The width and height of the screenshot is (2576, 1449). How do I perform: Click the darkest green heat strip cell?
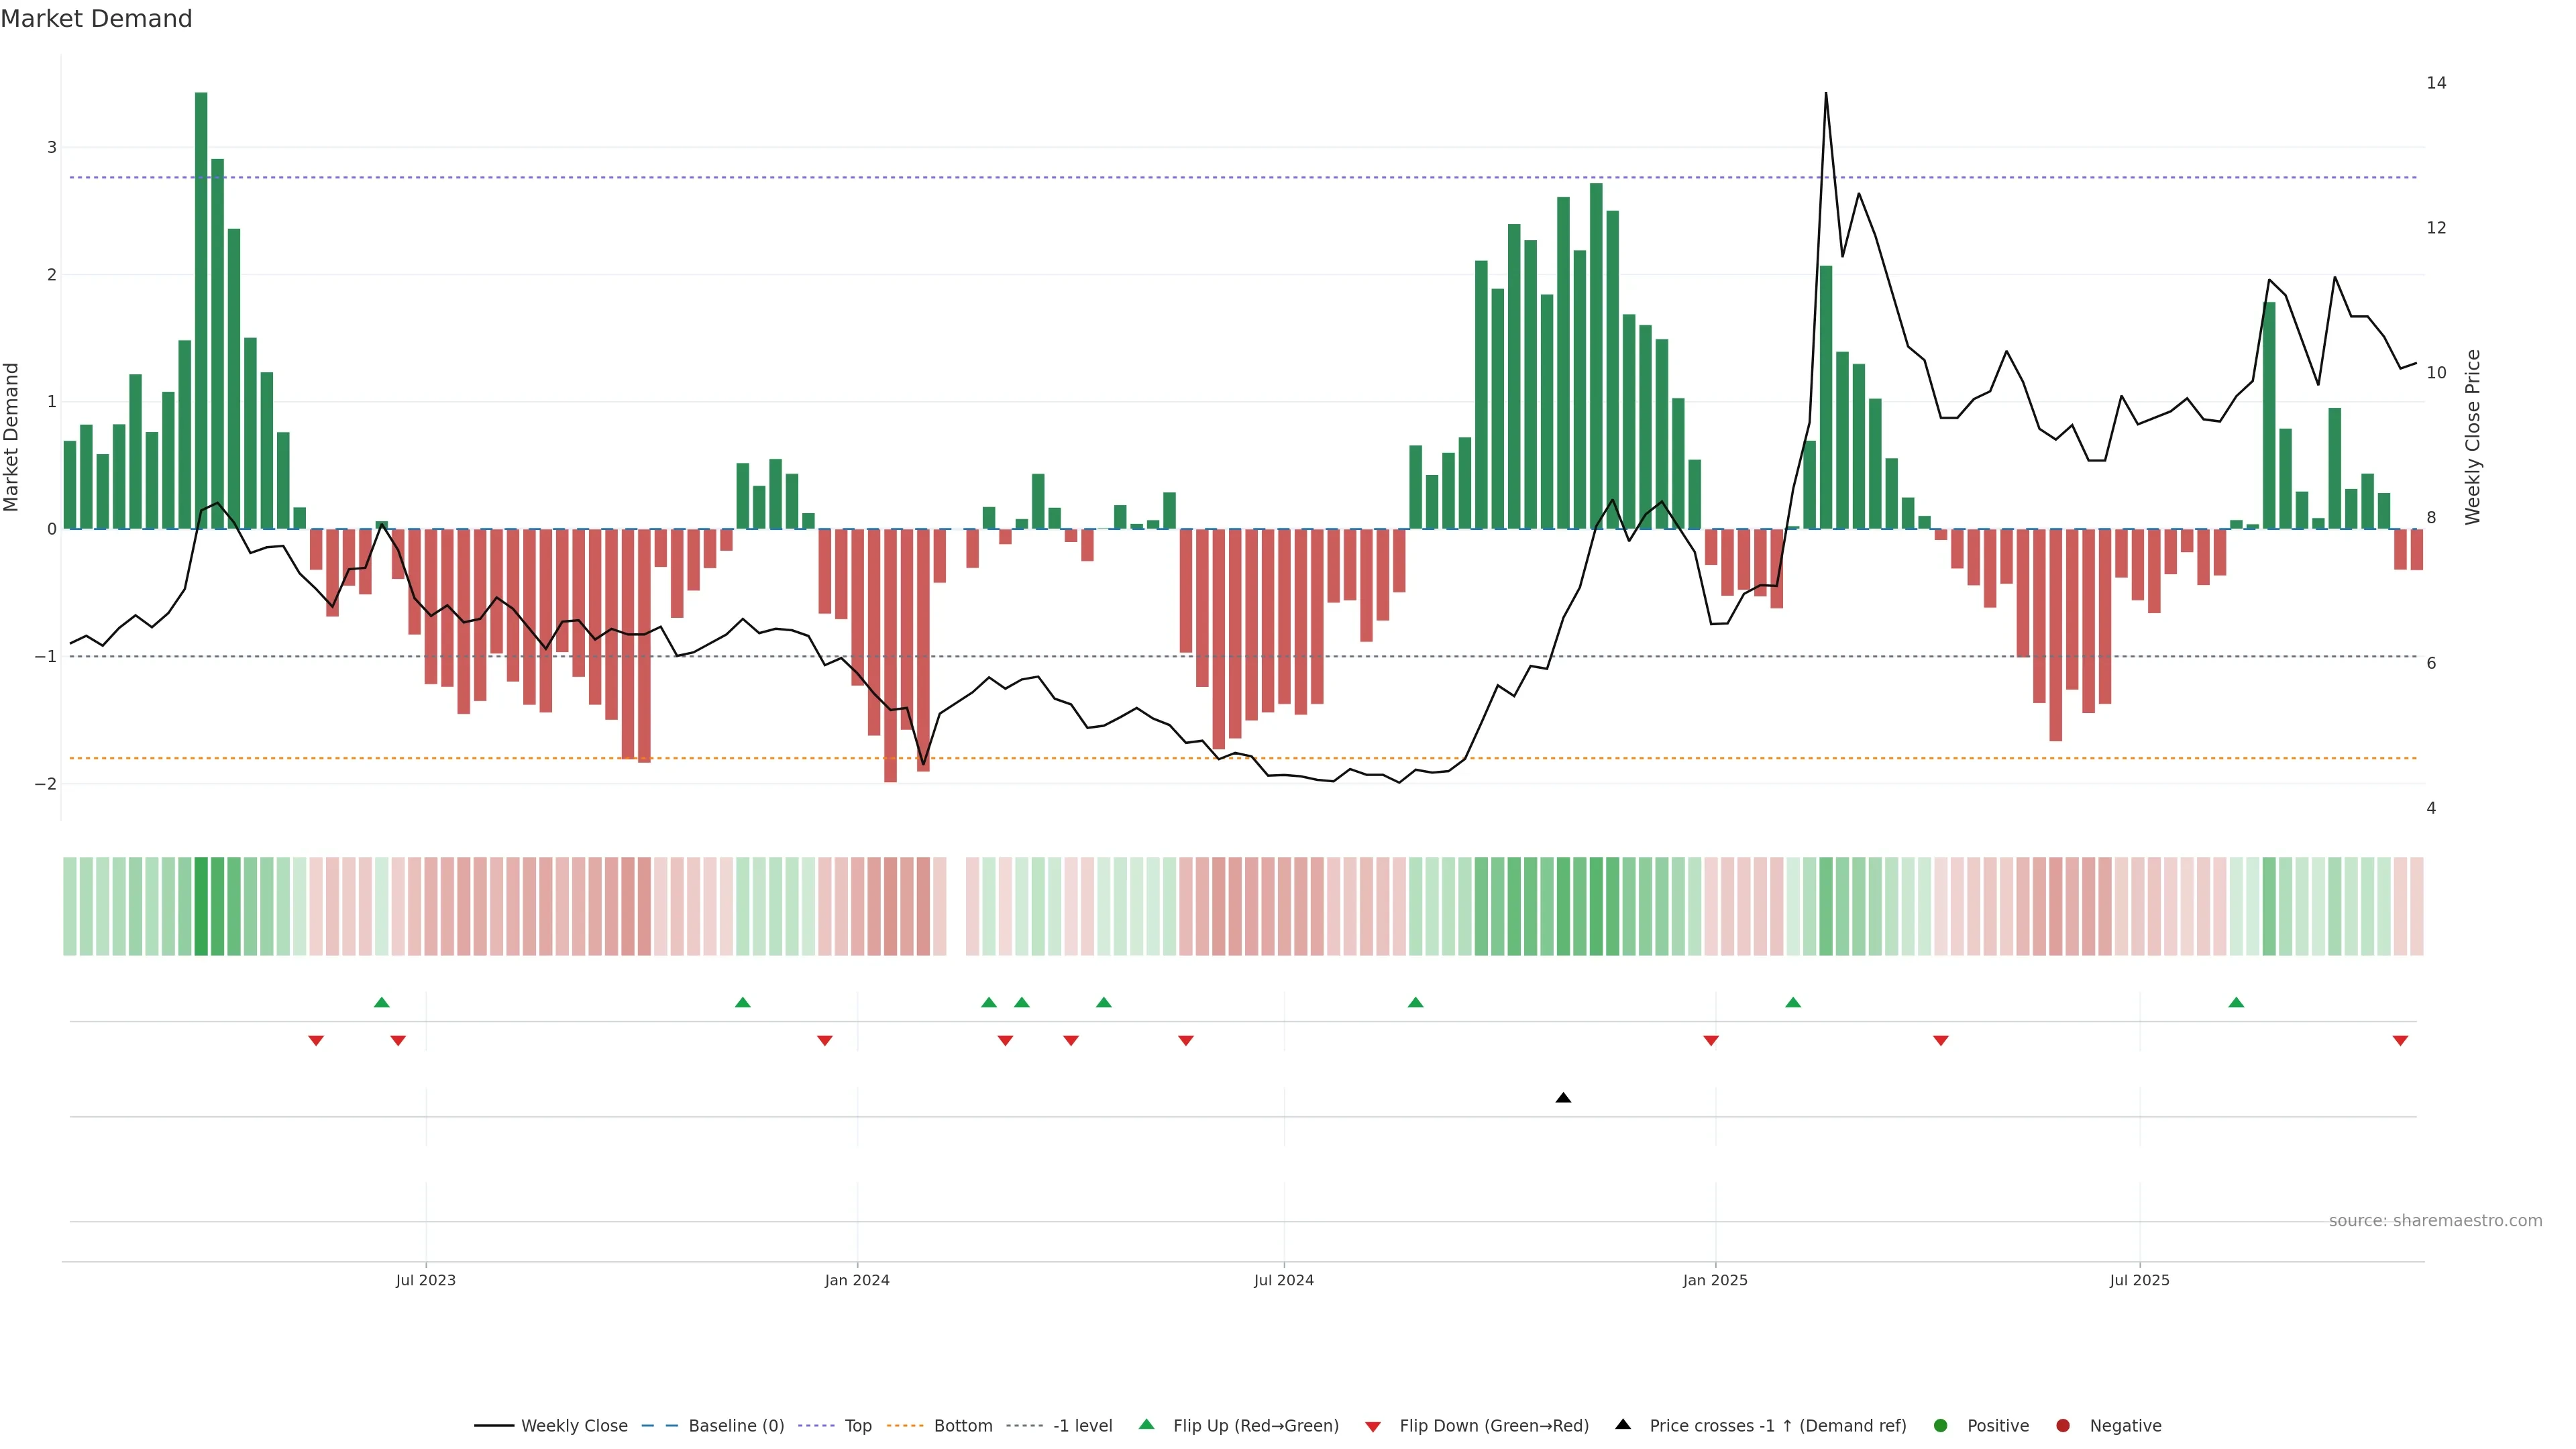coord(201,906)
